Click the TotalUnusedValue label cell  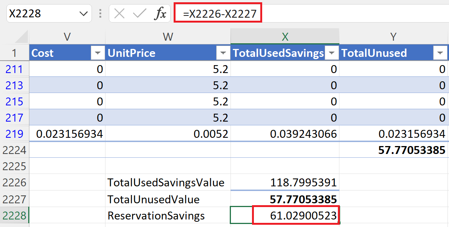pos(168,199)
